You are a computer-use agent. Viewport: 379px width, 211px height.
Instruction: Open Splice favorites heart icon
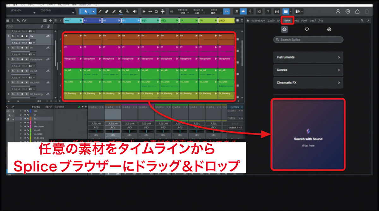coord(306,29)
